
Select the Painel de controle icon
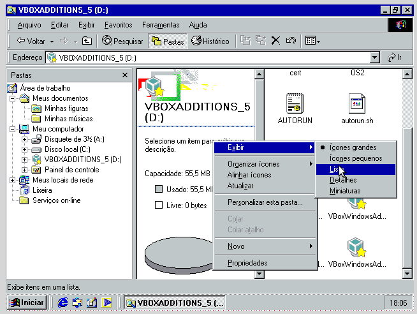36,170
